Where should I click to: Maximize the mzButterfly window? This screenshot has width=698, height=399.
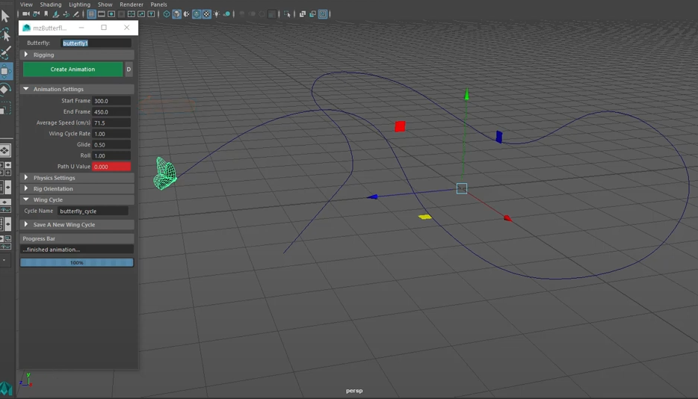tap(104, 28)
